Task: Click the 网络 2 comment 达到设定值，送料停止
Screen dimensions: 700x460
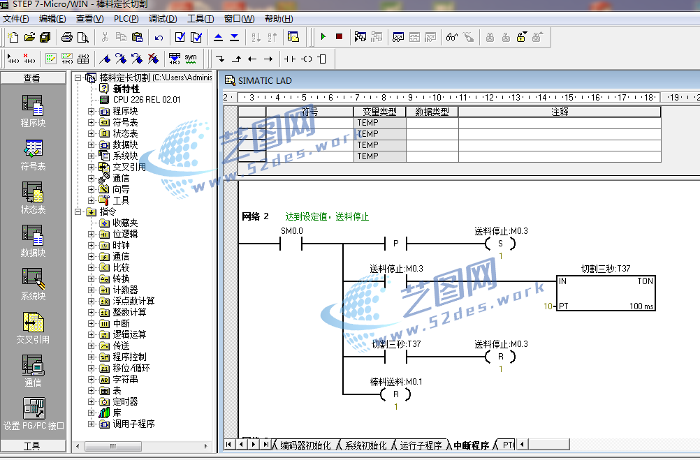Action: 327,217
